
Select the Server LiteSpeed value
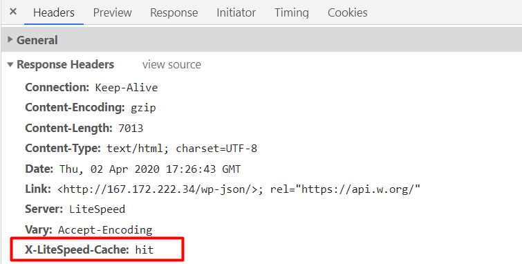[97, 209]
